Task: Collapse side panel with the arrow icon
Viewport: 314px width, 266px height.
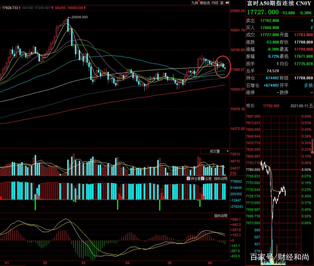Action: [x=227, y=3]
